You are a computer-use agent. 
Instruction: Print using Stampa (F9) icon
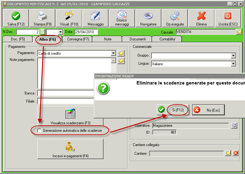[42, 18]
